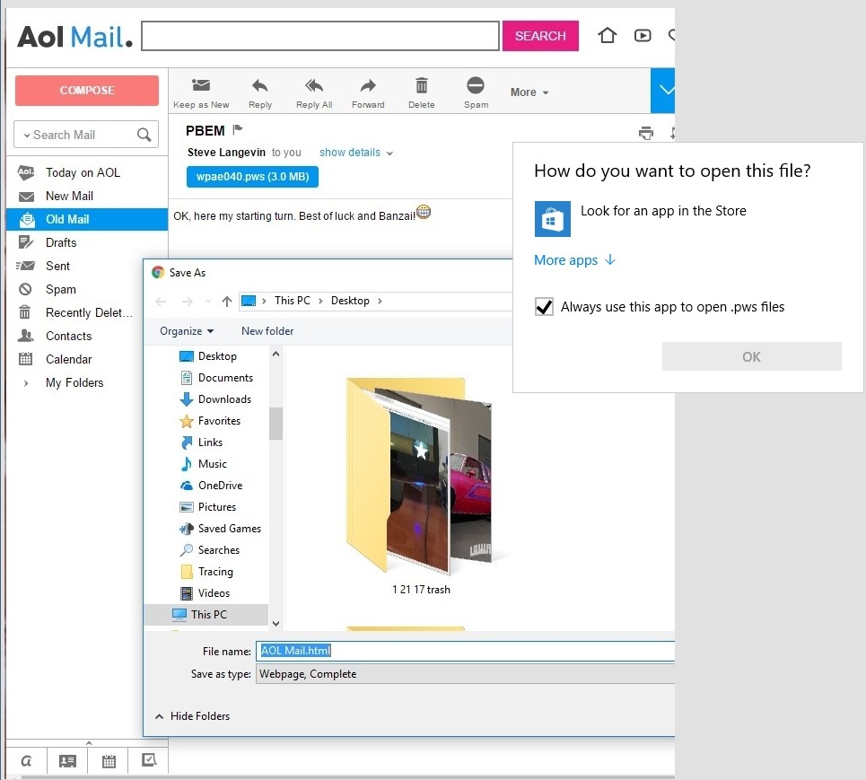Screen dimensions: 866x780
Task: Click the More apps link
Action: (x=574, y=260)
